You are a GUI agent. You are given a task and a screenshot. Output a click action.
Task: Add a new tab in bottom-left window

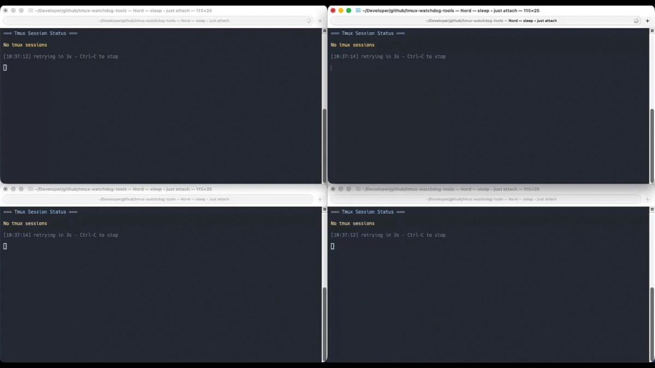click(320, 200)
